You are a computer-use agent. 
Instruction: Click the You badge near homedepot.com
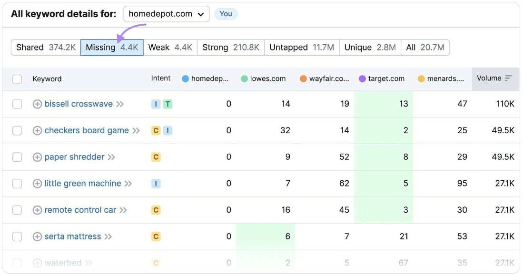(226, 14)
